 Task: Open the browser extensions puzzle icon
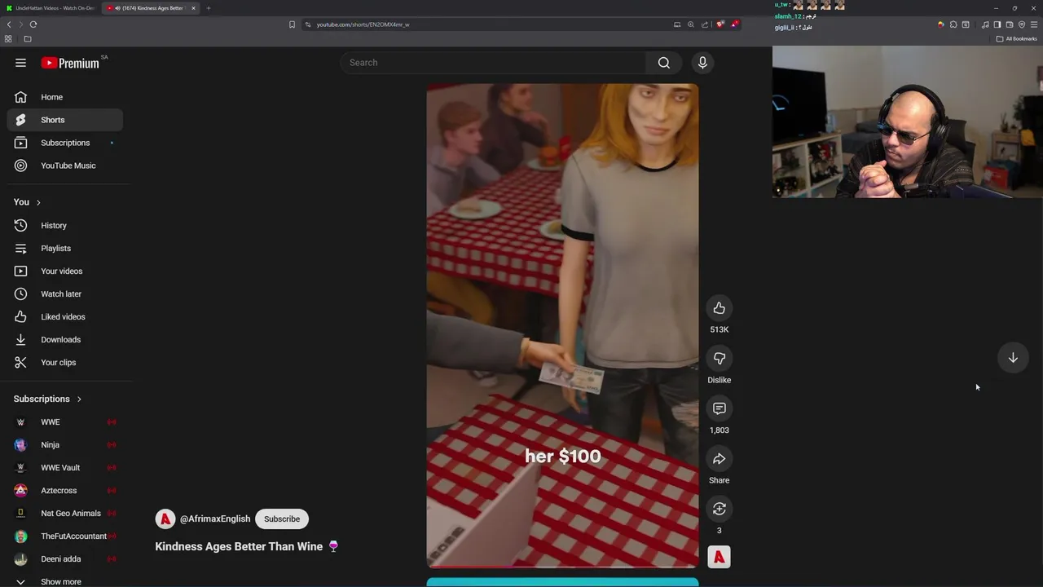click(x=953, y=24)
